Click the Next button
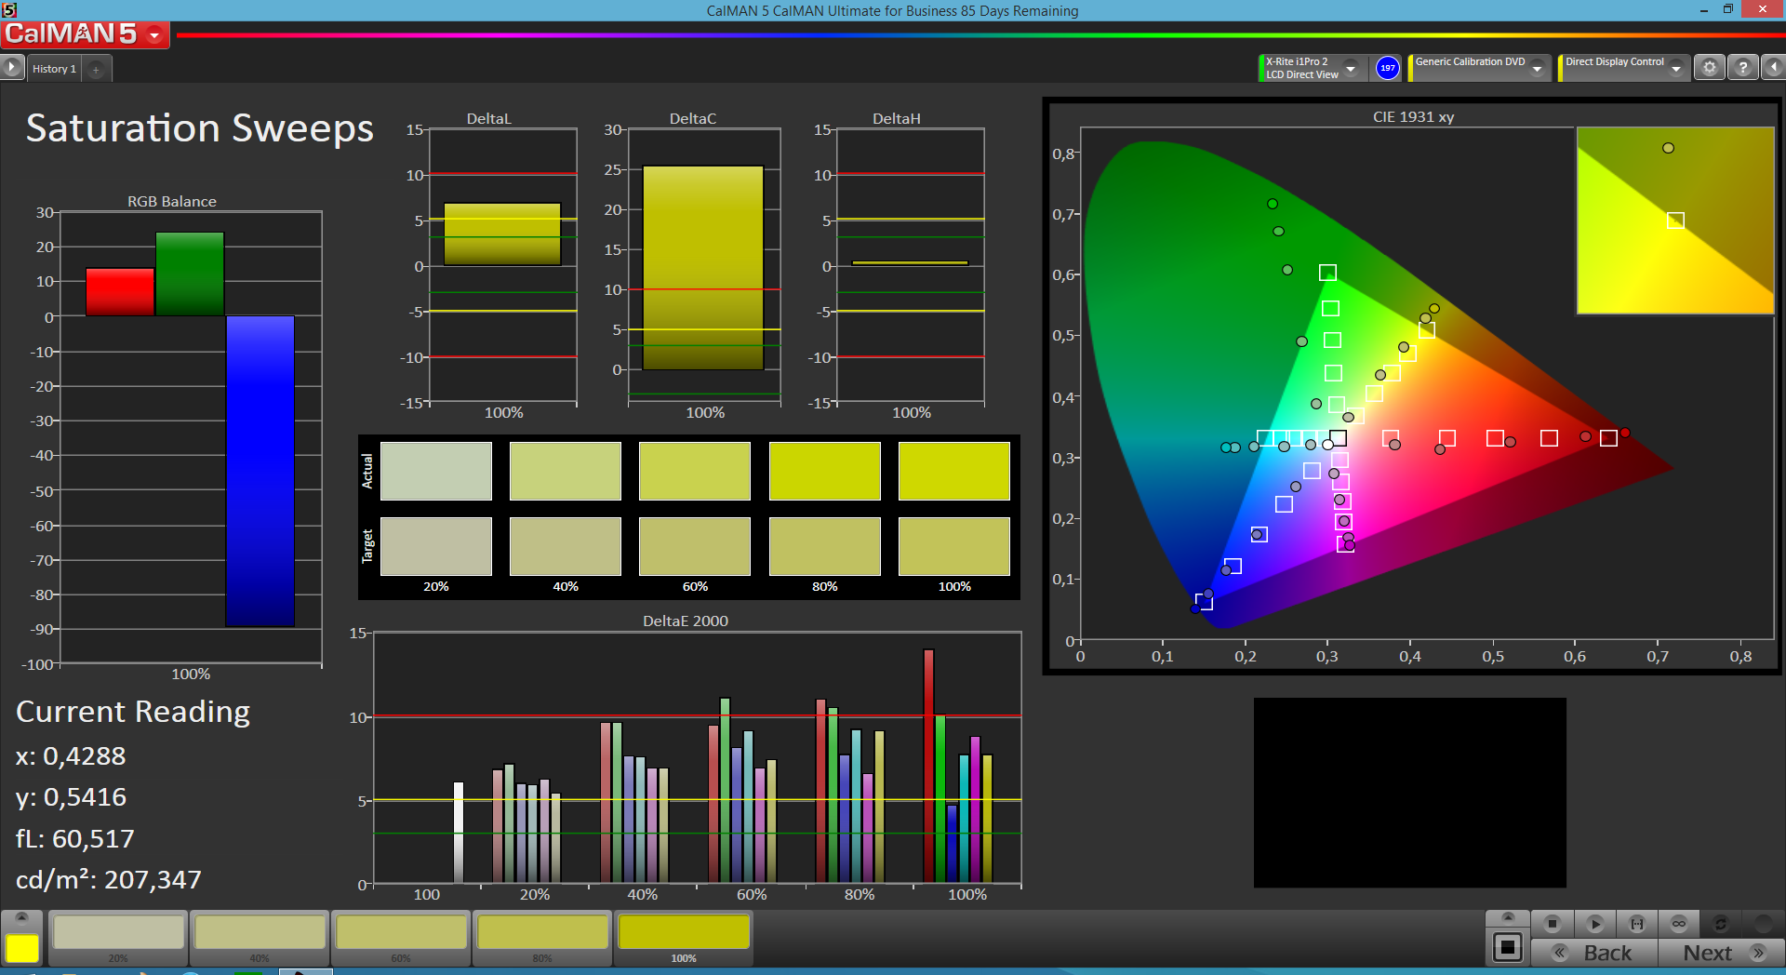Viewport: 1786px width, 975px height. click(x=1721, y=953)
